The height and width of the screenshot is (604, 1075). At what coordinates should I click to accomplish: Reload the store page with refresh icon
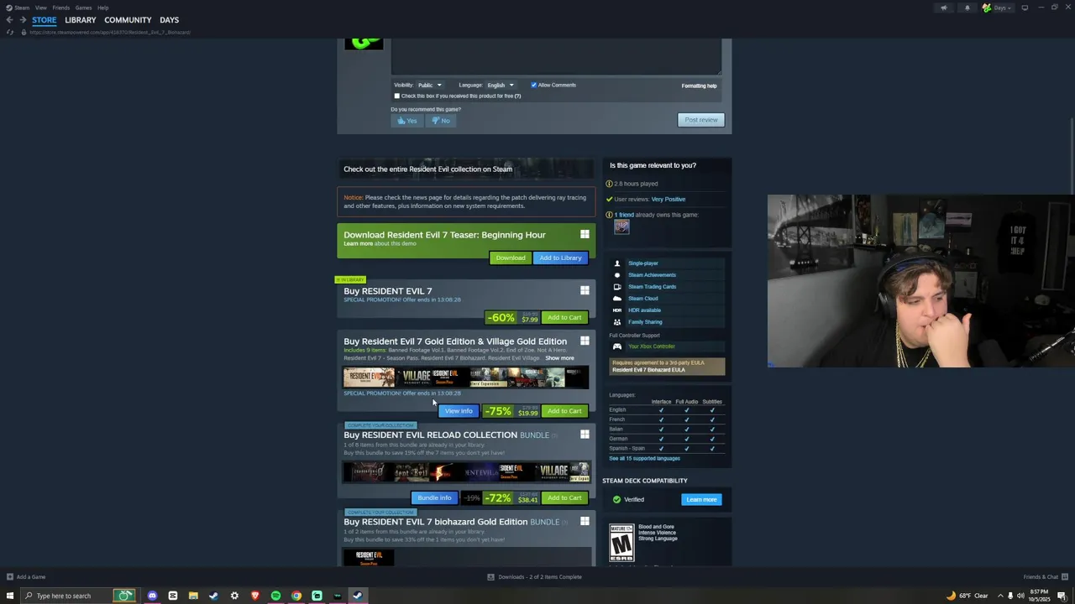10,32
